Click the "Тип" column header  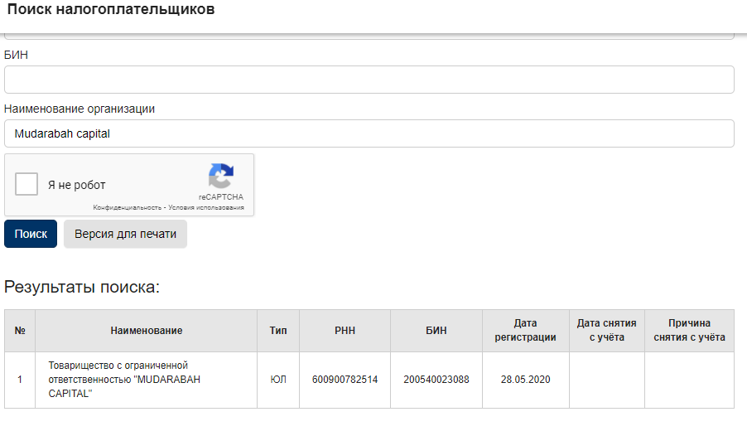coord(278,330)
